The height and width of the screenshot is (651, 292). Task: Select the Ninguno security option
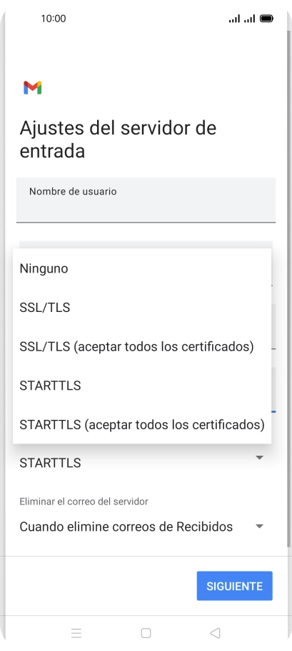[x=142, y=268]
